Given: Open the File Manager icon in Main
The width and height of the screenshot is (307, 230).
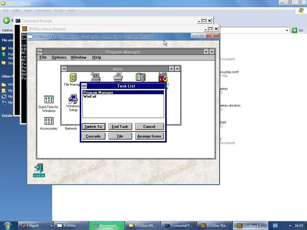Looking at the screenshot, I should [x=73, y=78].
